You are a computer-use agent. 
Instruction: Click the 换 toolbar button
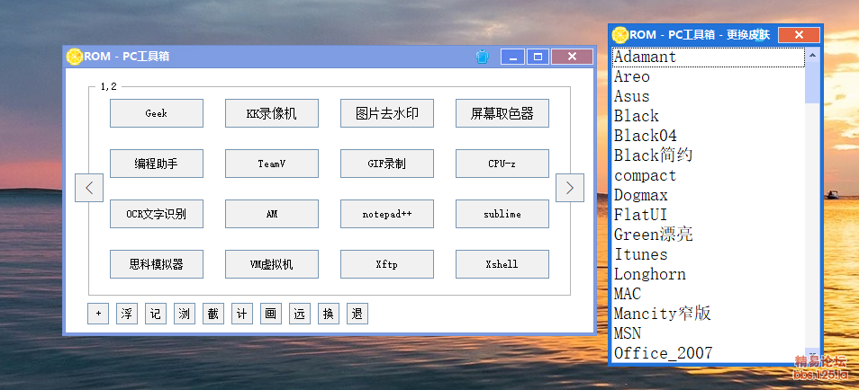click(x=328, y=314)
